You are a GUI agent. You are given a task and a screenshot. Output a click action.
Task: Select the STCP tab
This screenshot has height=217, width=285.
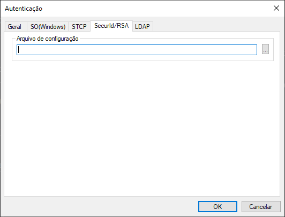point(79,27)
